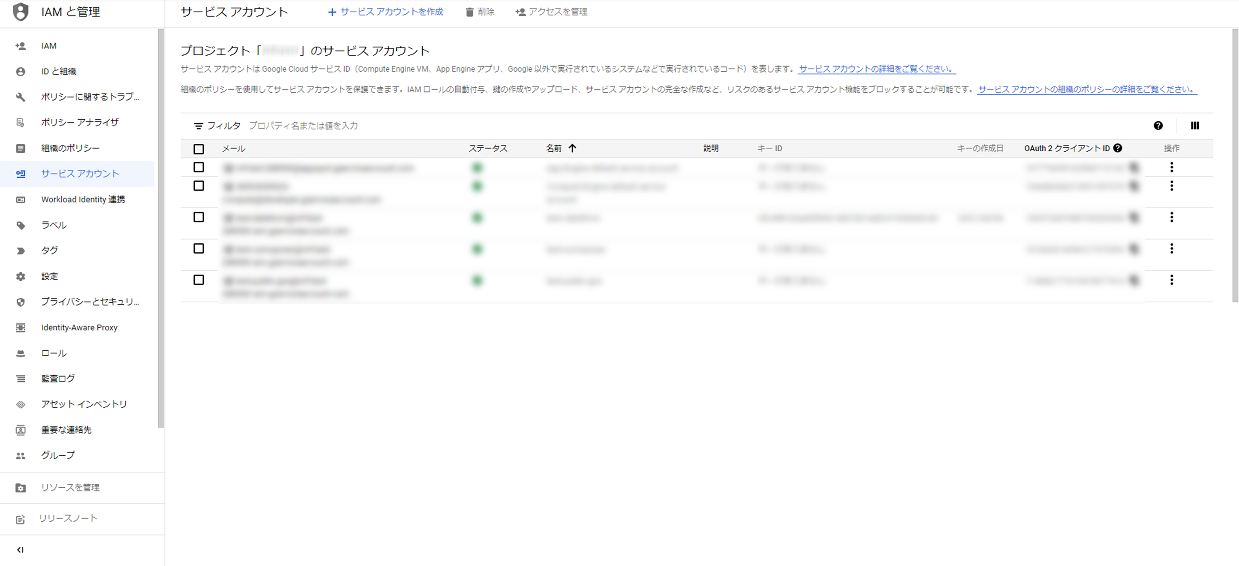The image size is (1239, 566).
Task: Open the column display options icon
Action: [1195, 125]
